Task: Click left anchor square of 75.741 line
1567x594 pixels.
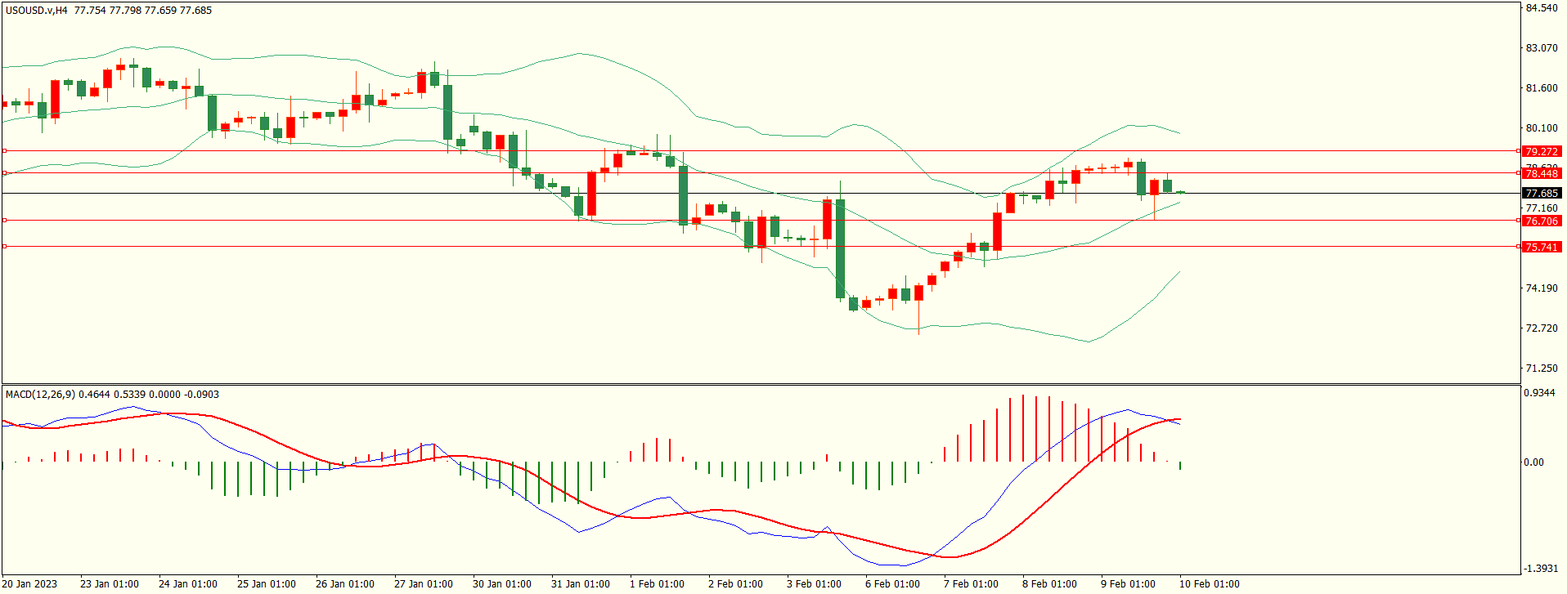Action: (5, 247)
